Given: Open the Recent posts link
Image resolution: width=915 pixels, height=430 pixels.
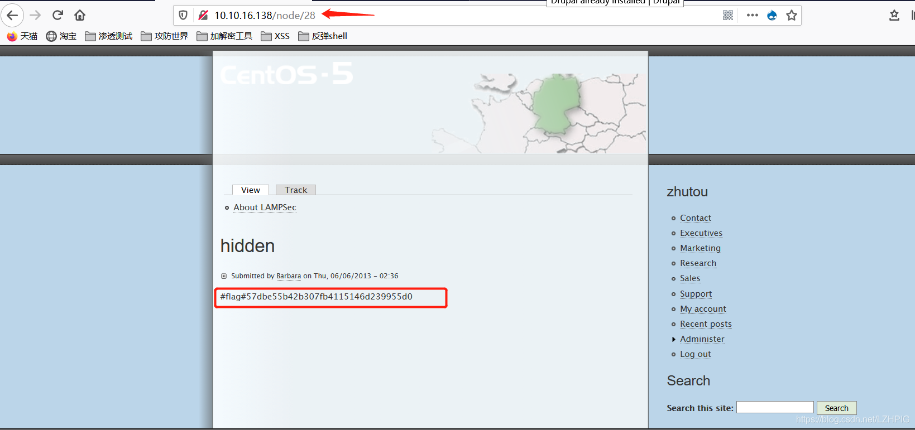Looking at the screenshot, I should click(x=706, y=324).
